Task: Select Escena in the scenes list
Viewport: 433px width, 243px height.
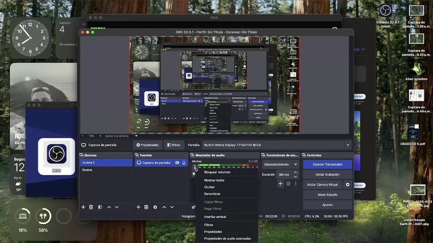Action: click(x=106, y=170)
